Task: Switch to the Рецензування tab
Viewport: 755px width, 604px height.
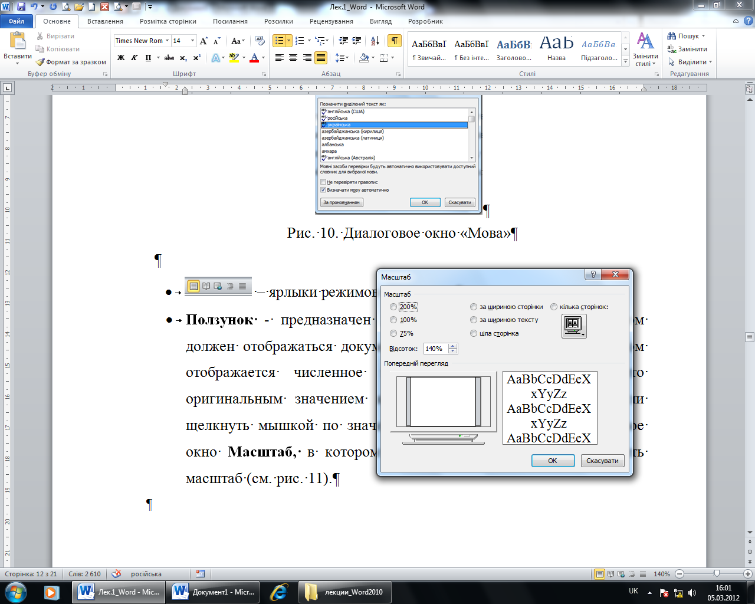Action: [x=331, y=21]
